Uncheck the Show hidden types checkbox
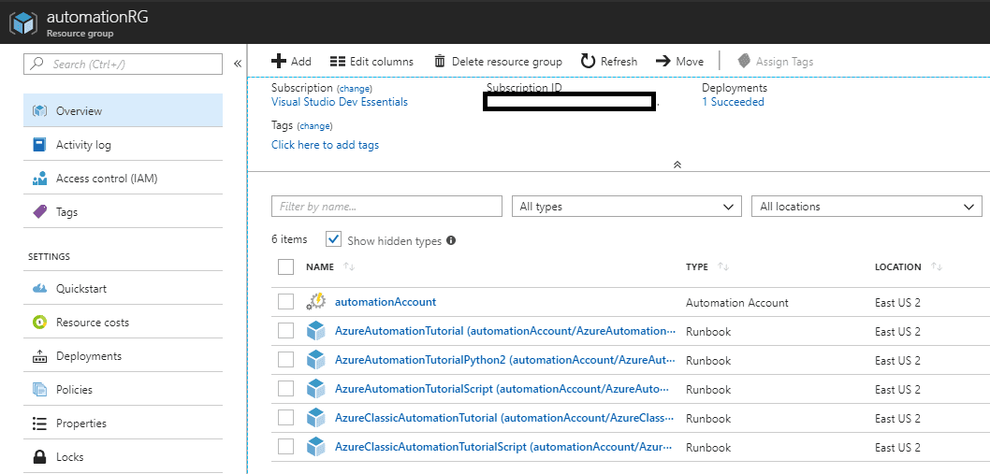This screenshot has width=990, height=474. click(x=333, y=240)
